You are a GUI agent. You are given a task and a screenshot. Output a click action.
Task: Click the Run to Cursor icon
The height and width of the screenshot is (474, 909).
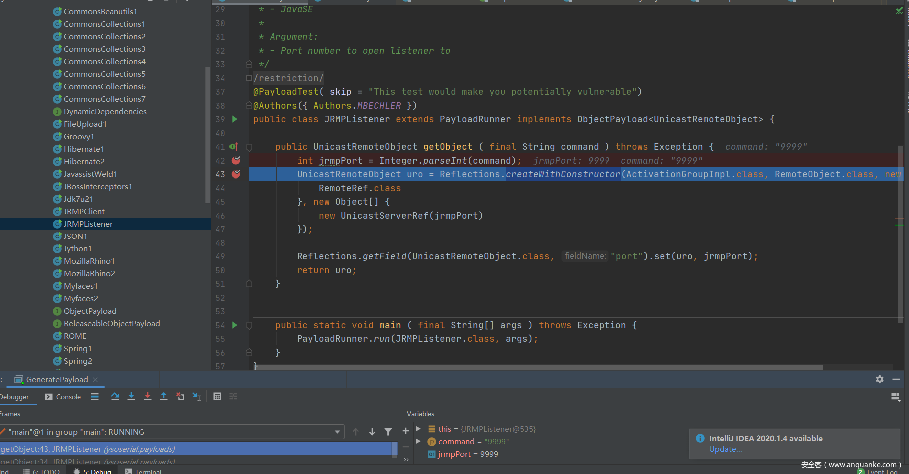pyautogui.click(x=197, y=396)
